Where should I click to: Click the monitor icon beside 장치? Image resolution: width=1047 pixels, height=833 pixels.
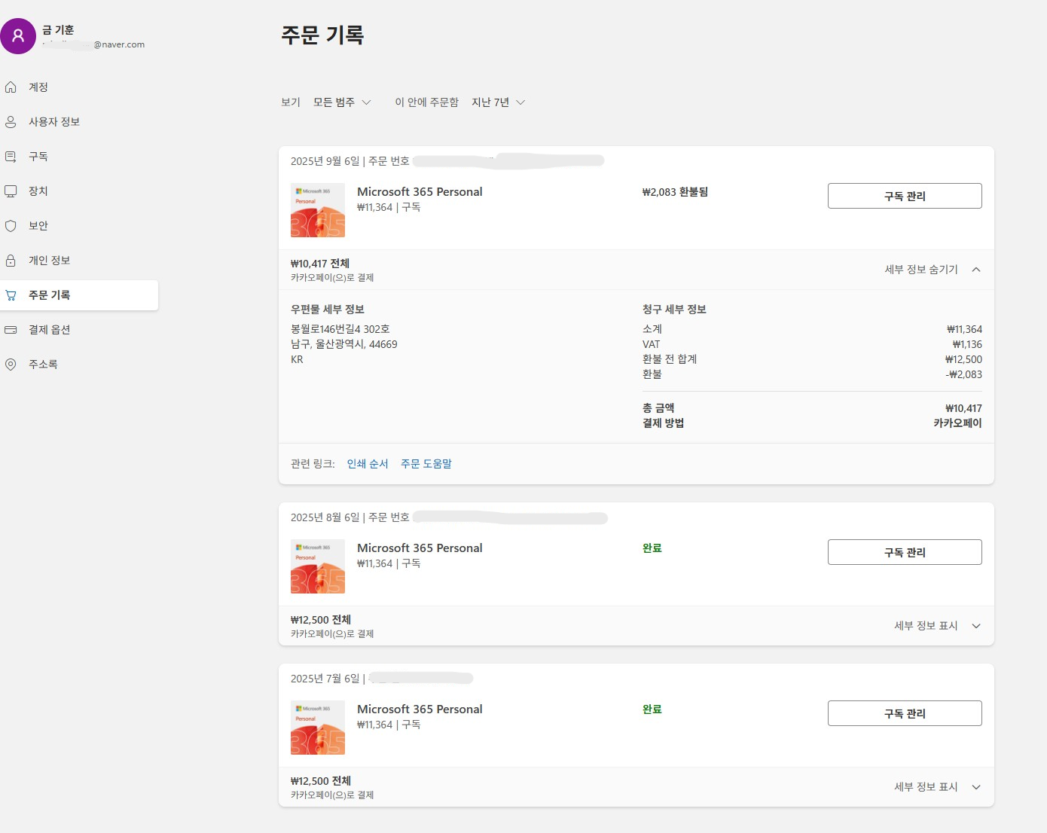pos(11,191)
